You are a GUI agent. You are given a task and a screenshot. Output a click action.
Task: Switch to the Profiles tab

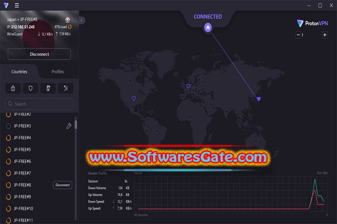tap(58, 71)
